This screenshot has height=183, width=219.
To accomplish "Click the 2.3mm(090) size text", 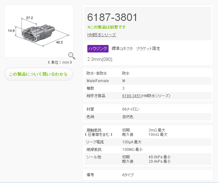I will 100,59.
